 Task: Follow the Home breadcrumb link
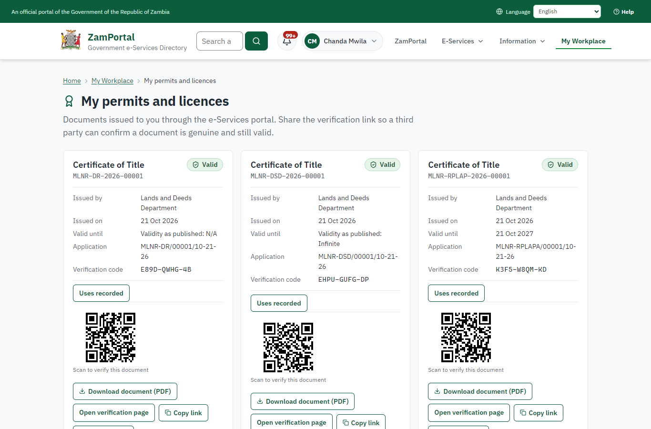point(72,81)
